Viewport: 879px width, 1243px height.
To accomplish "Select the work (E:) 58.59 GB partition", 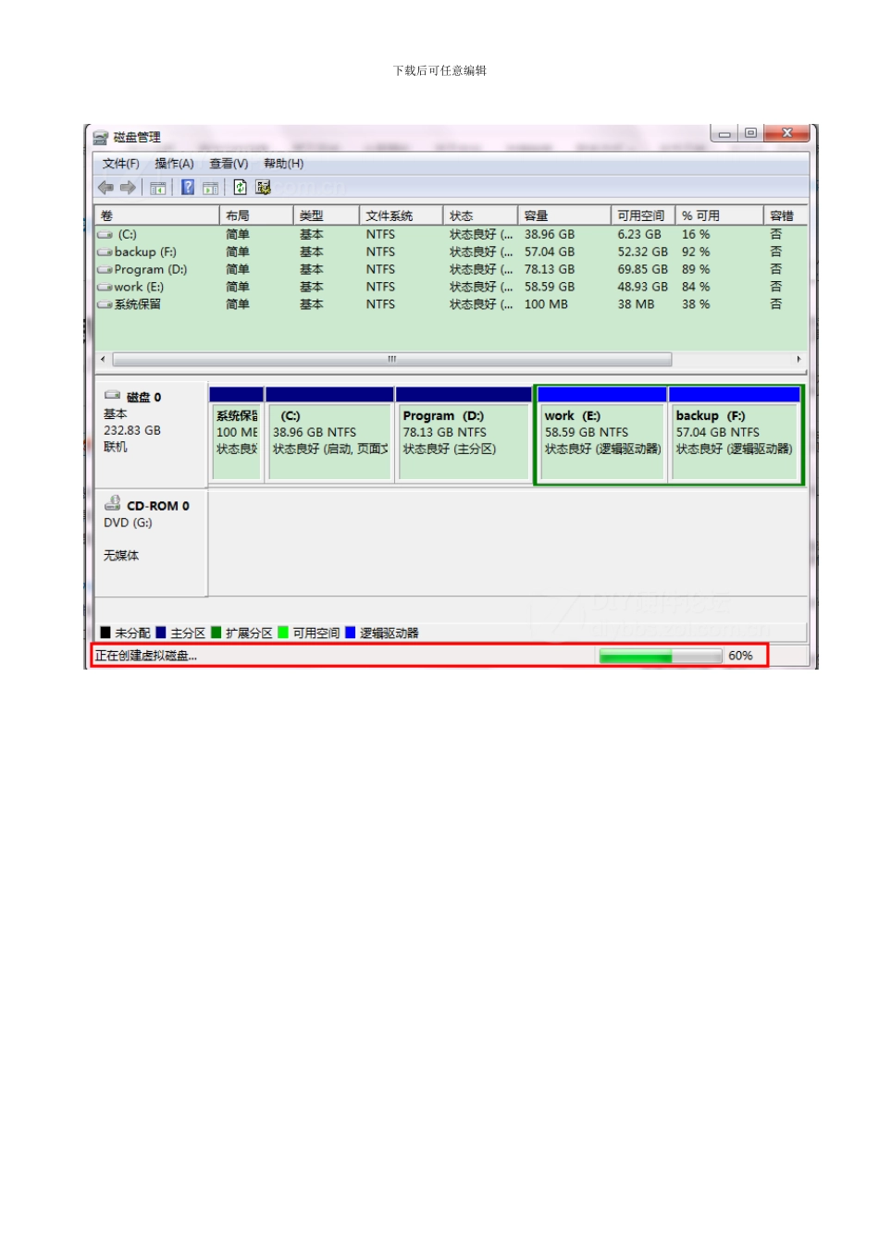I will click(601, 434).
